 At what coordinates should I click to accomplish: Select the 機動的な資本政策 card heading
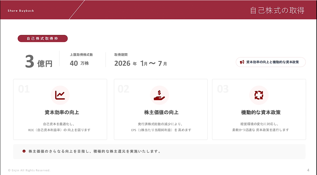tap(259, 112)
